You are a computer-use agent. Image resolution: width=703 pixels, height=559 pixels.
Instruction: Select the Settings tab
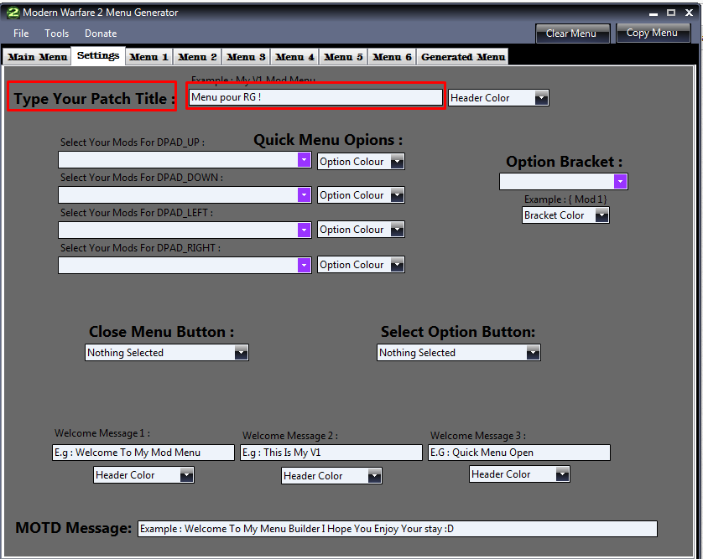pyautogui.click(x=98, y=55)
